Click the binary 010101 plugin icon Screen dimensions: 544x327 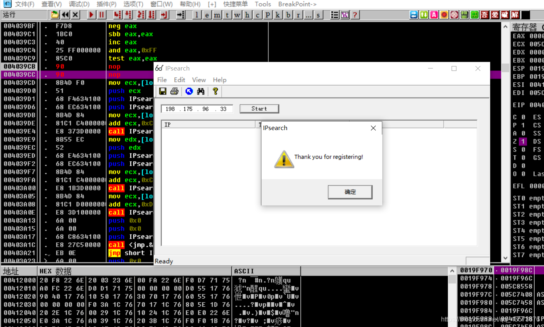click(x=465, y=15)
